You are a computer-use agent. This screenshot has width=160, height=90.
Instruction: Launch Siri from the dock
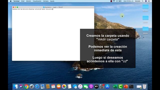pos(21,86)
